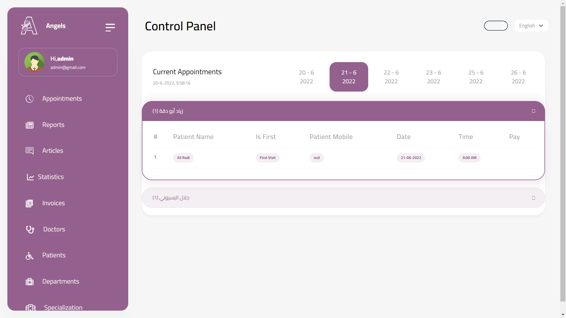Click the hamburger menu to collapse the sidebar
Screen dimensions: 566x318
click(110, 27)
